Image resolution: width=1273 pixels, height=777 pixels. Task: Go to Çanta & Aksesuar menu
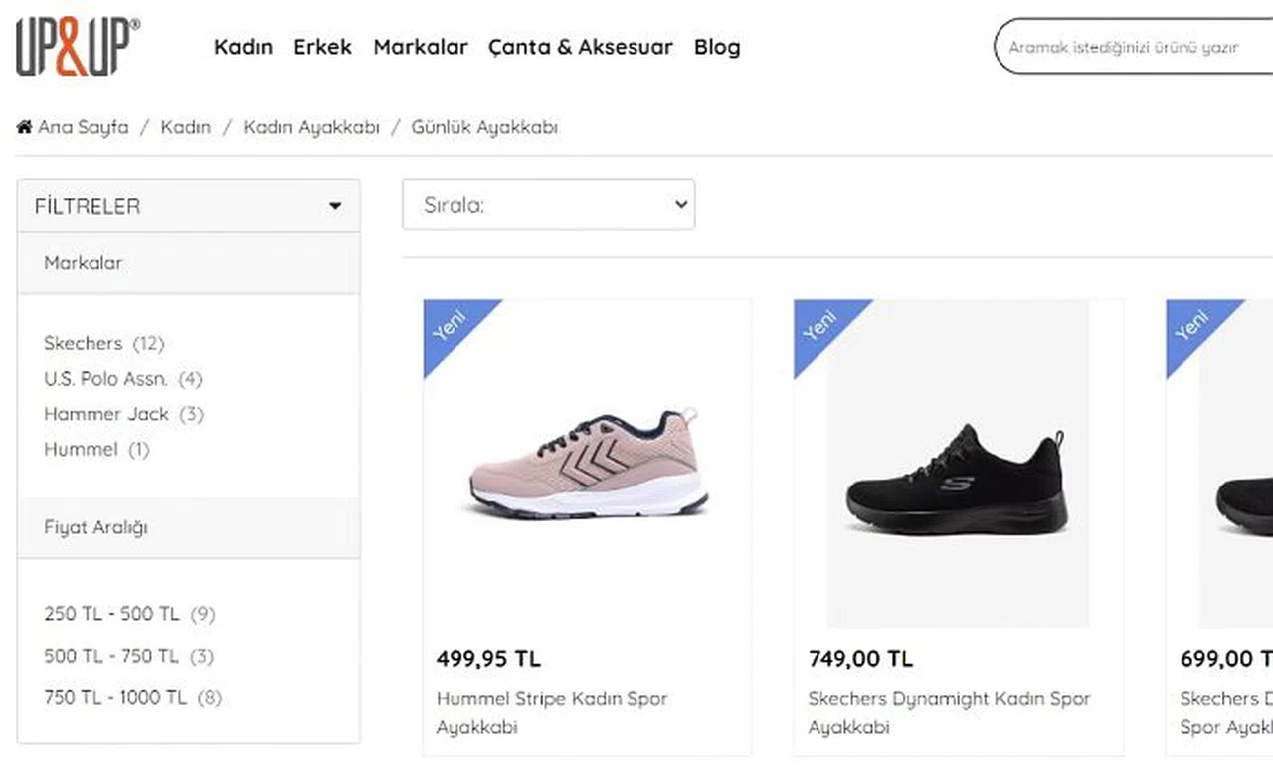pyautogui.click(x=580, y=47)
